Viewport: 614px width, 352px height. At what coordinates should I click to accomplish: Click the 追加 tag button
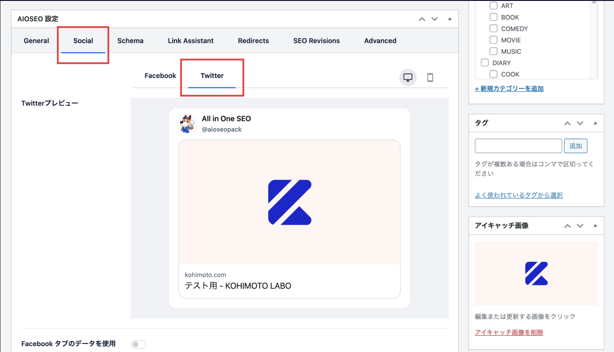pyautogui.click(x=575, y=146)
